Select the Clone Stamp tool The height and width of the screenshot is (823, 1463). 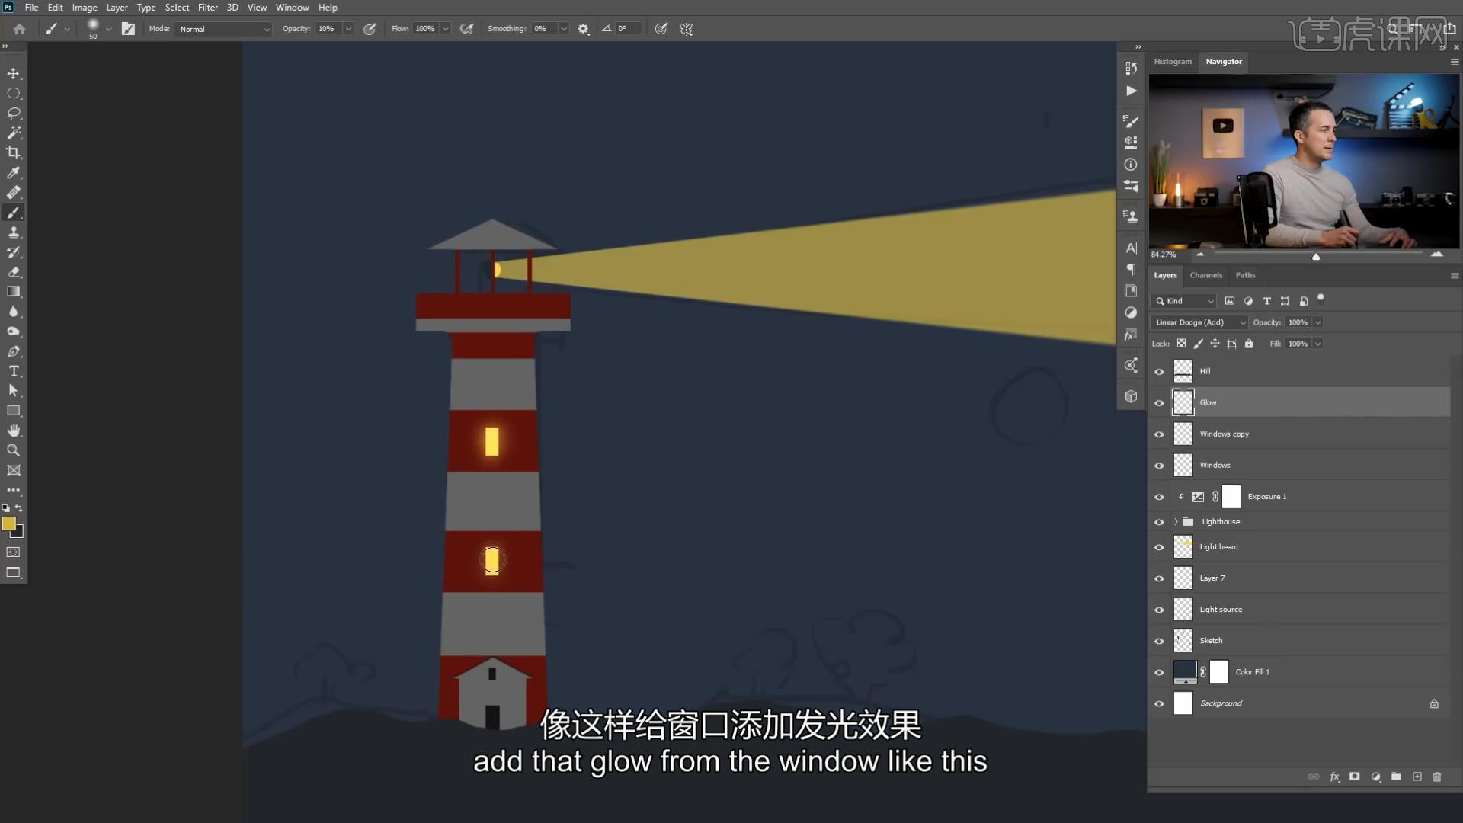[14, 232]
